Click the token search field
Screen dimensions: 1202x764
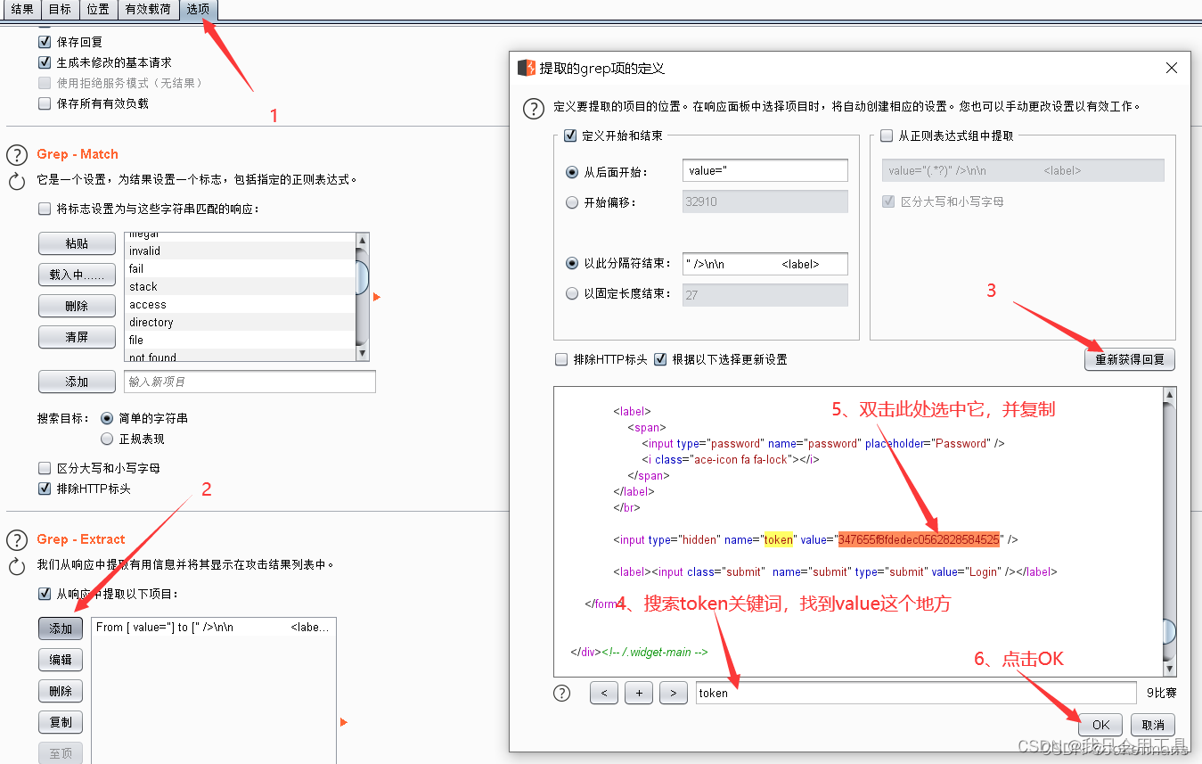point(916,693)
